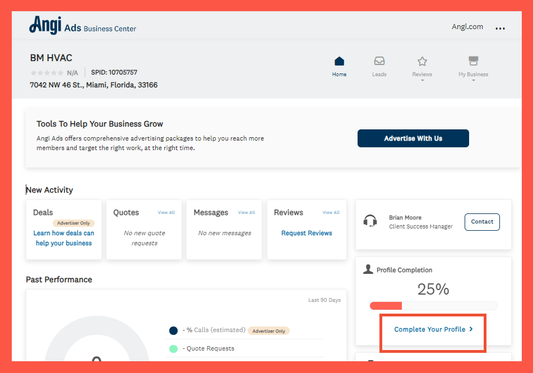Click the Profile Completion person icon

(368, 269)
